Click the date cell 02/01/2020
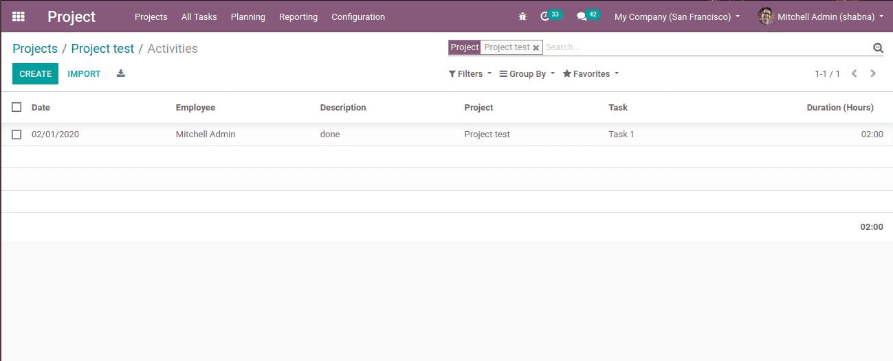 tap(55, 135)
